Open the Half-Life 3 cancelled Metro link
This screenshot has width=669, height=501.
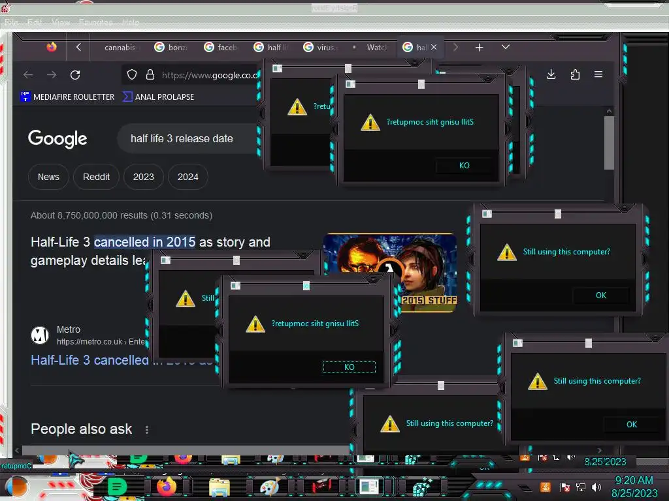tap(90, 360)
